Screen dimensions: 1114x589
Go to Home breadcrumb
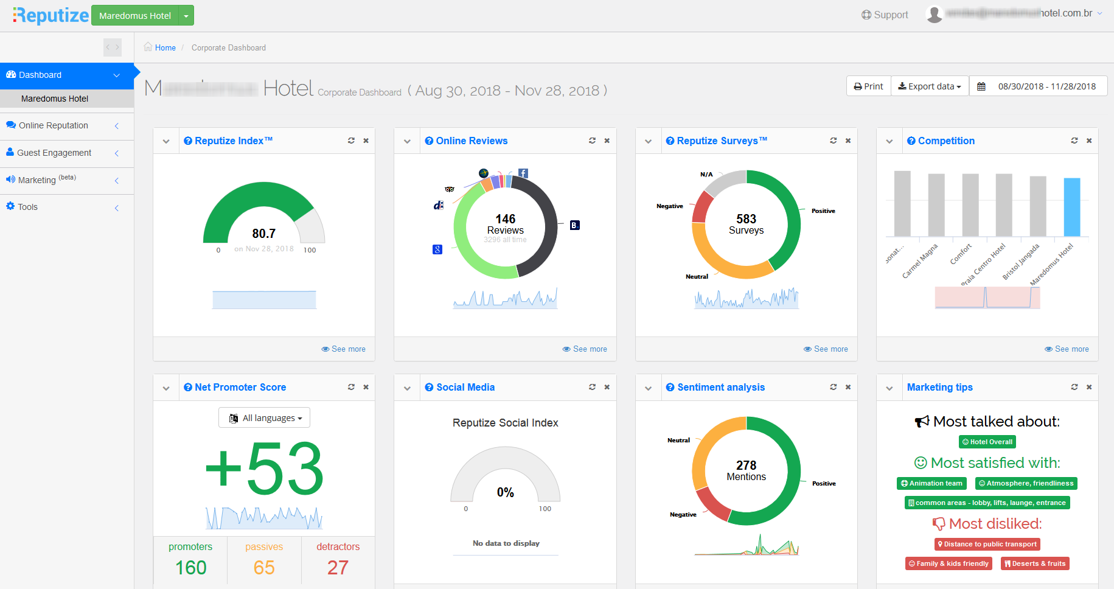[165, 47]
